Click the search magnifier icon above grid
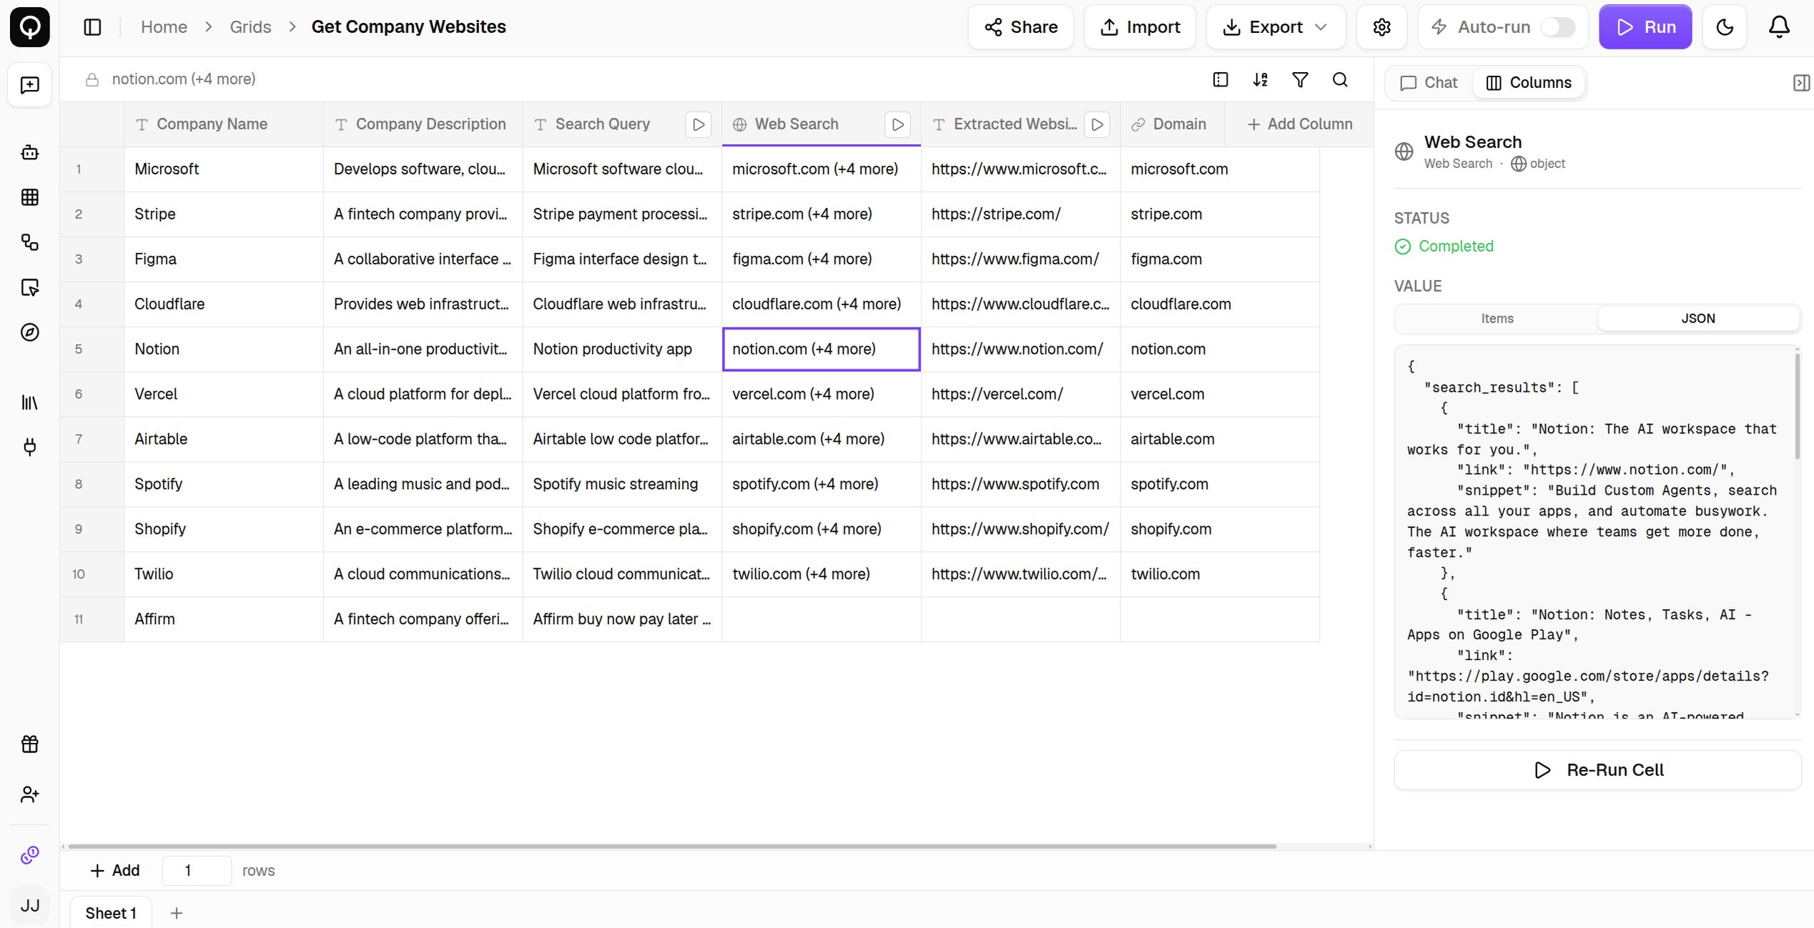This screenshot has height=928, width=1814. coord(1341,79)
